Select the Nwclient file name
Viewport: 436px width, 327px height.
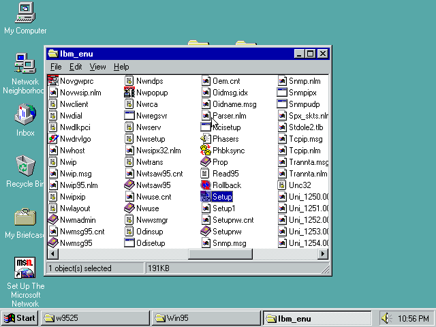pyautogui.click(x=74, y=104)
